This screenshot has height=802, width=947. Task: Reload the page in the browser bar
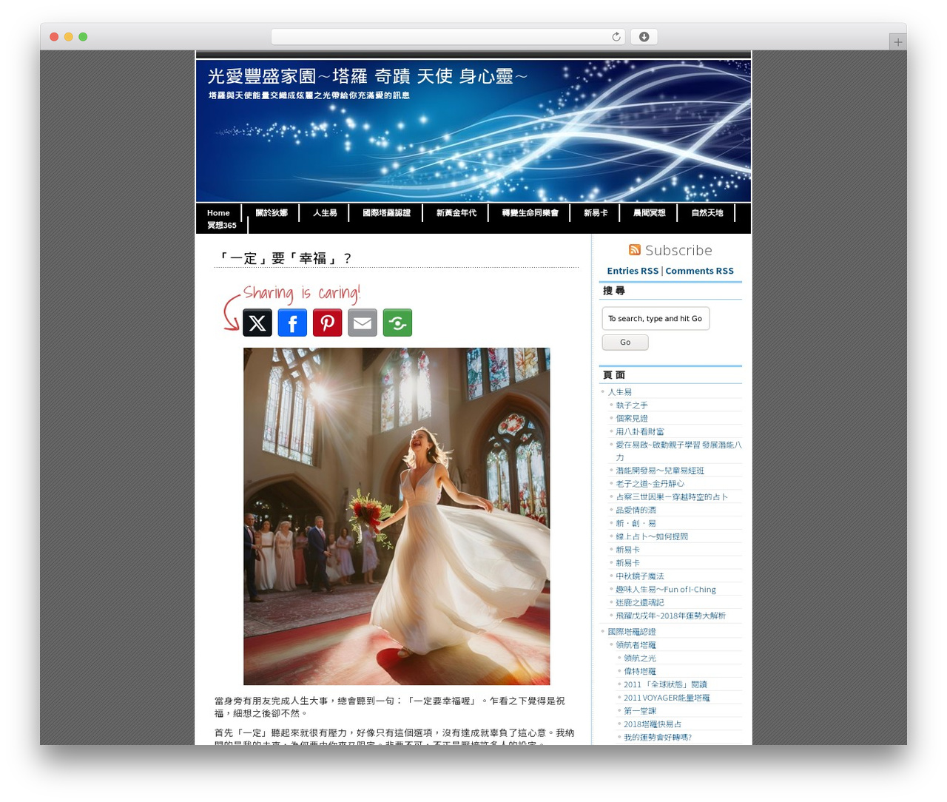(616, 37)
